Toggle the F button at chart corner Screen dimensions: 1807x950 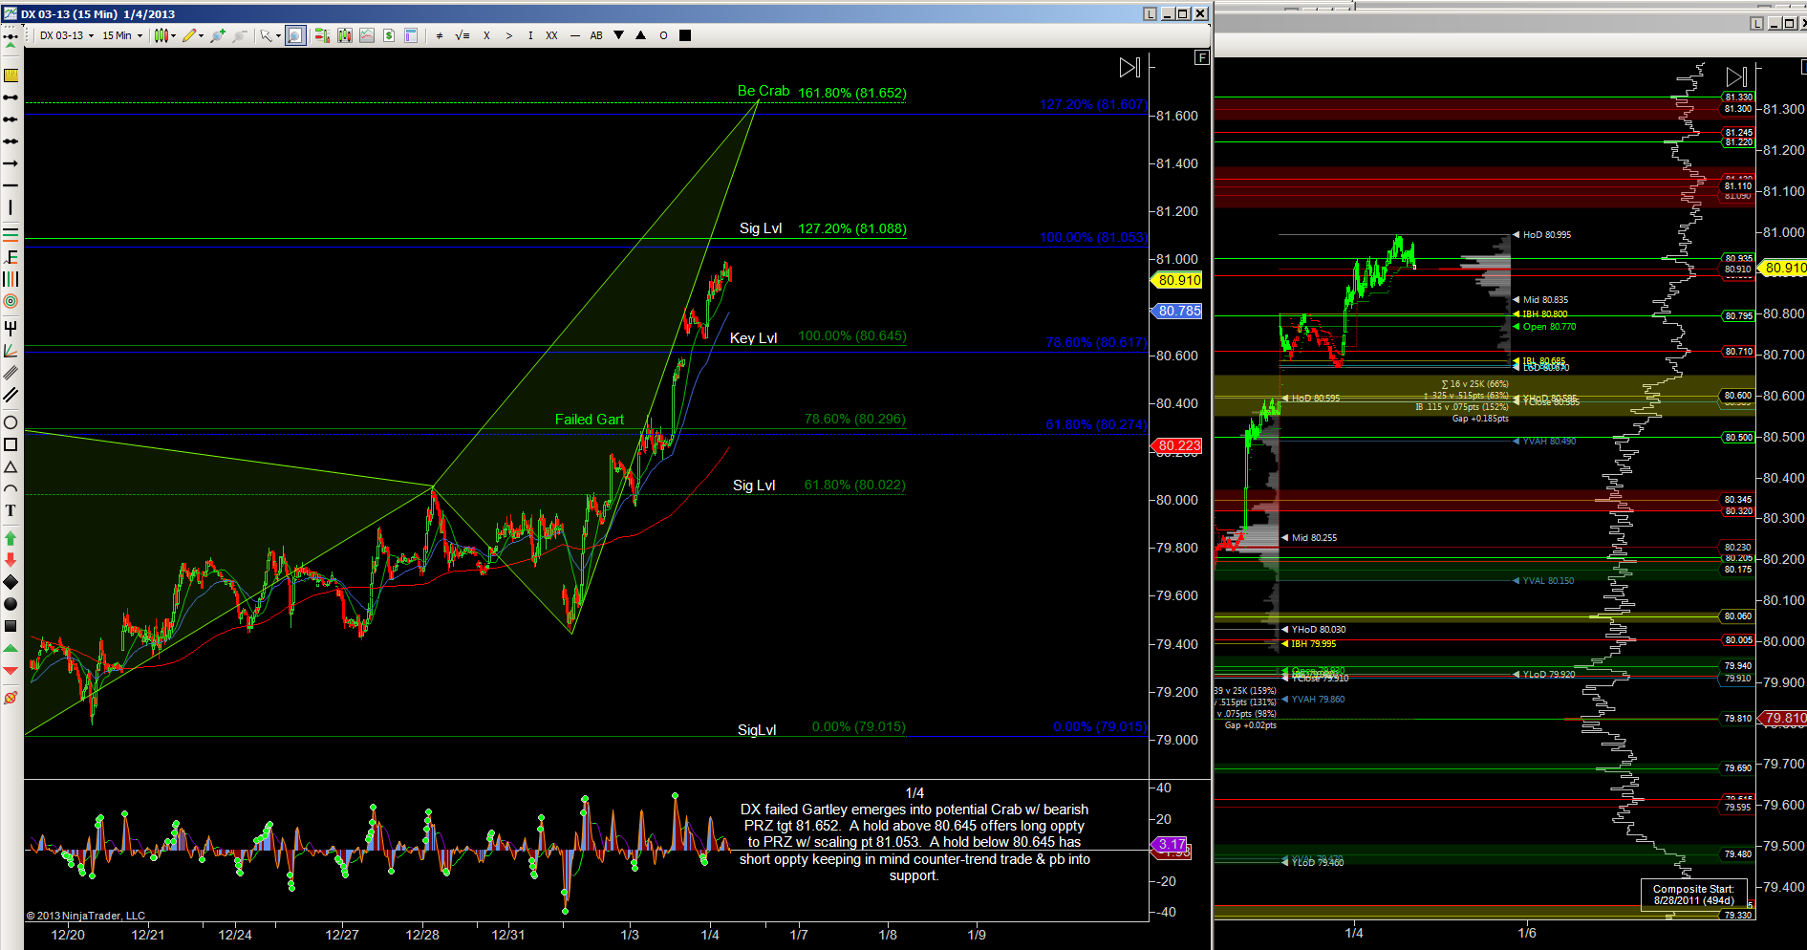coord(1201,58)
